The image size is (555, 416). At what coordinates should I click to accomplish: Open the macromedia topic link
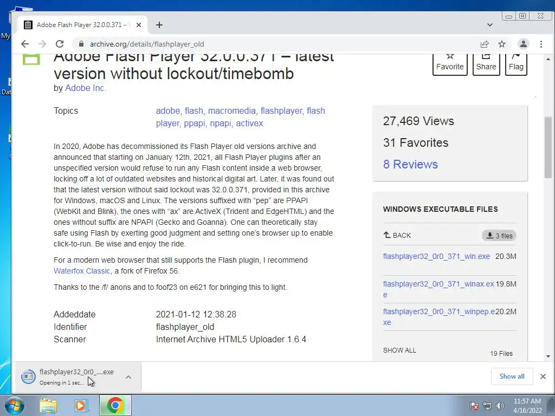pos(231,110)
